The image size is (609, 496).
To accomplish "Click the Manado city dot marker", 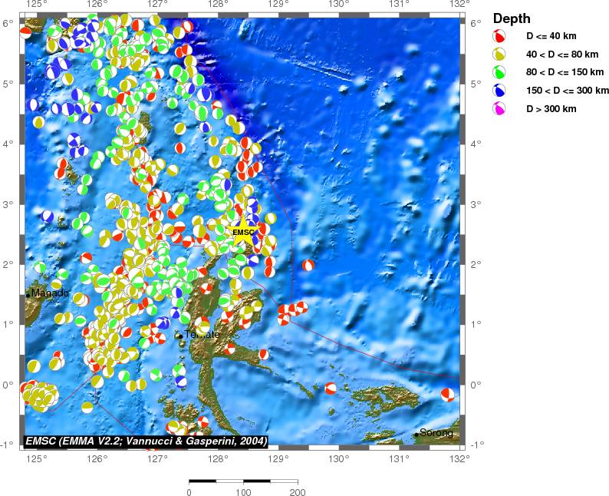I will tap(28, 296).
